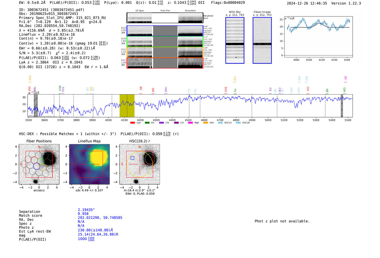The image size is (380, 258).
Task: Click the blue-bordered 2D fiber spectrum row
Action: click(x=165, y=31)
